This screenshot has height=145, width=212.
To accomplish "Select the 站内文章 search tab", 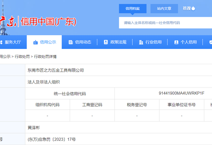I will 164,9.
